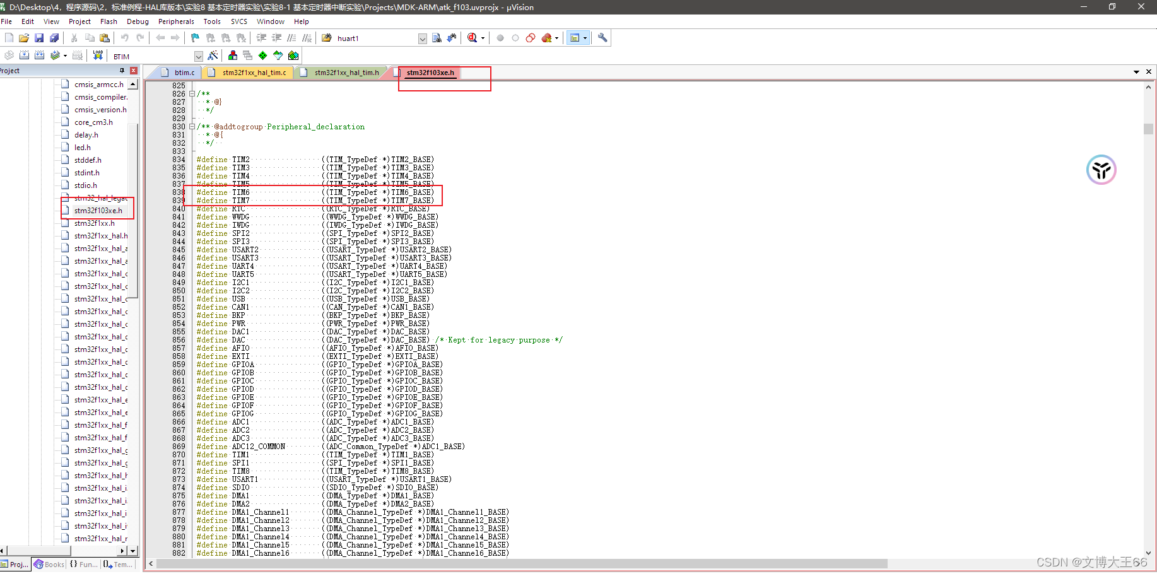The image size is (1157, 574).
Task: Select delay.h in the project tree
Action: pos(86,135)
